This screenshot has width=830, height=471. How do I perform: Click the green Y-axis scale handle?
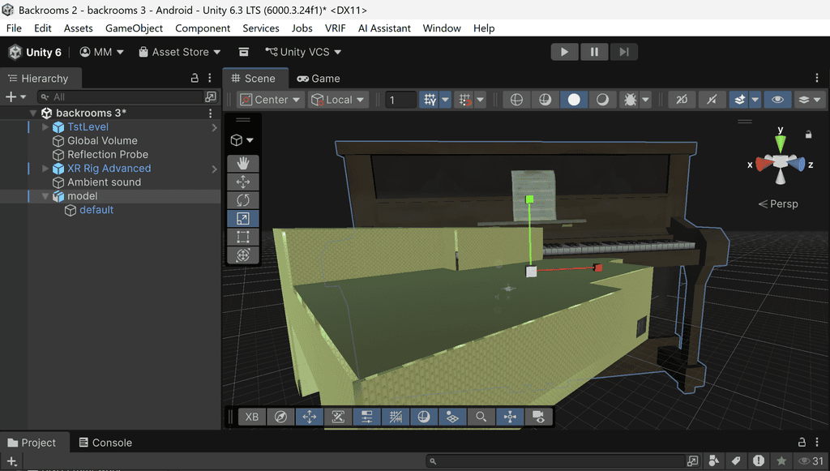point(530,199)
